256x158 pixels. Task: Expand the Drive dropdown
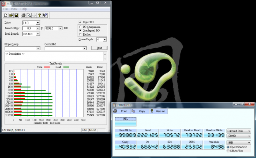[x=38, y=23]
